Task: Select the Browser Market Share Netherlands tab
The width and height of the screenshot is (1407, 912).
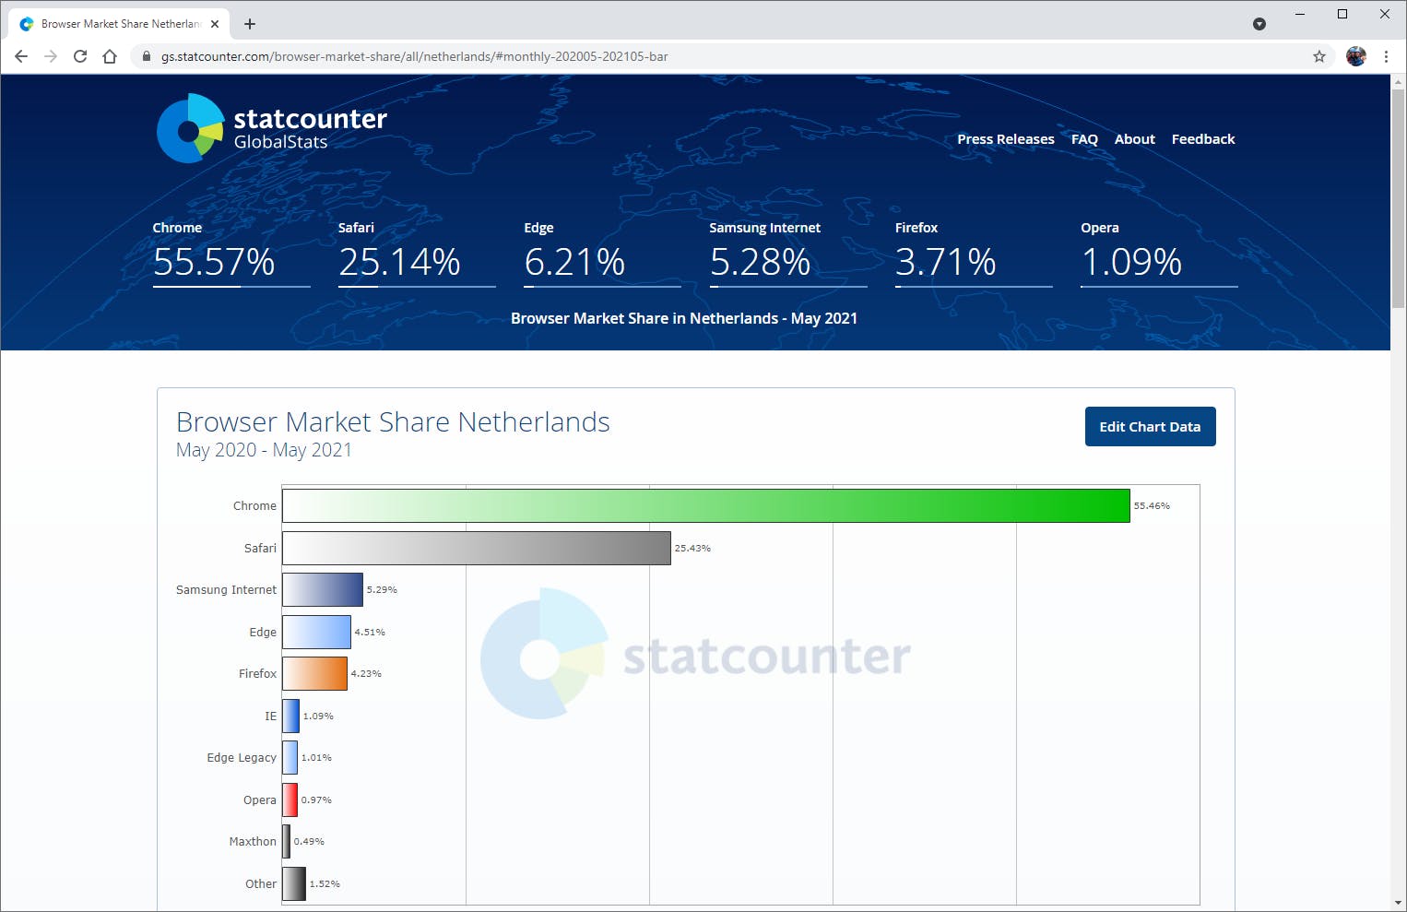Action: pyautogui.click(x=120, y=24)
